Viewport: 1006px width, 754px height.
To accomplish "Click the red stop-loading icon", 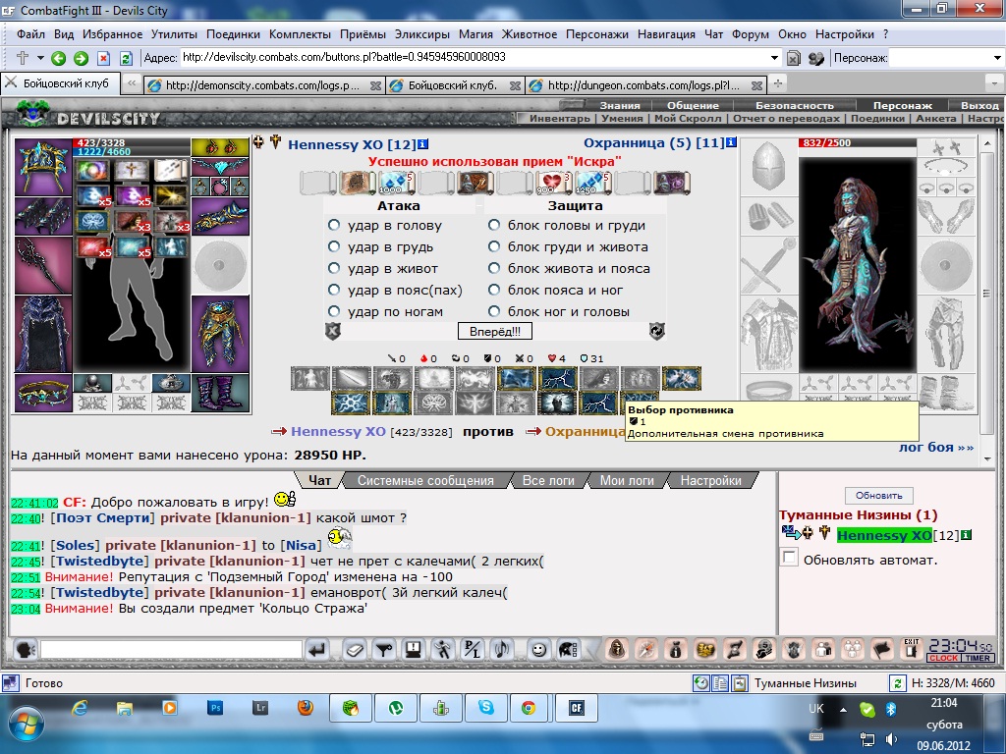I will (x=103, y=58).
